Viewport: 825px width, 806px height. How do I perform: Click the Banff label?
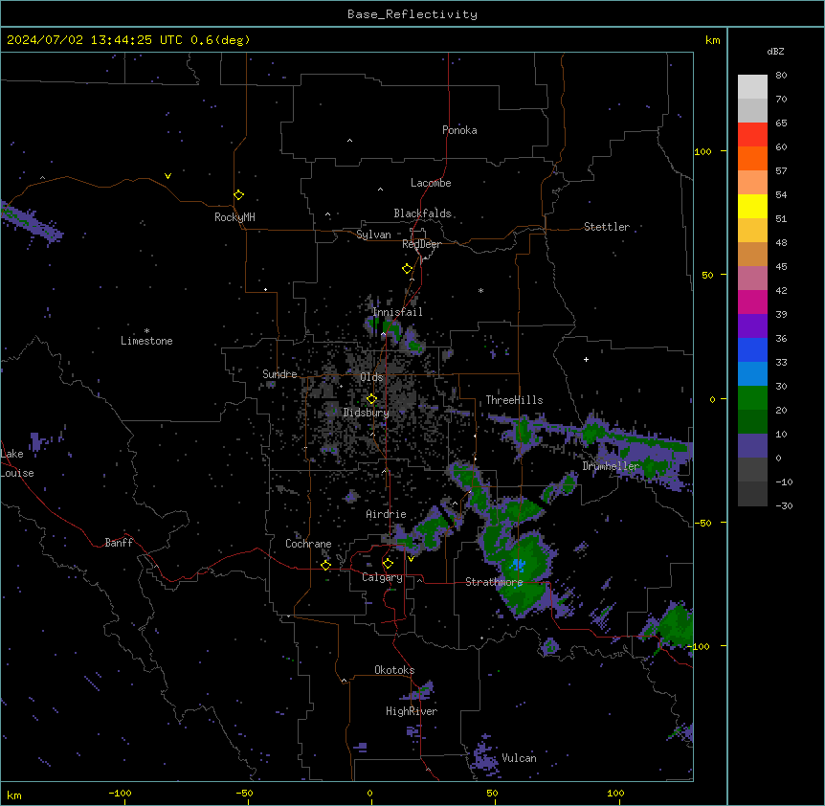pyautogui.click(x=119, y=543)
